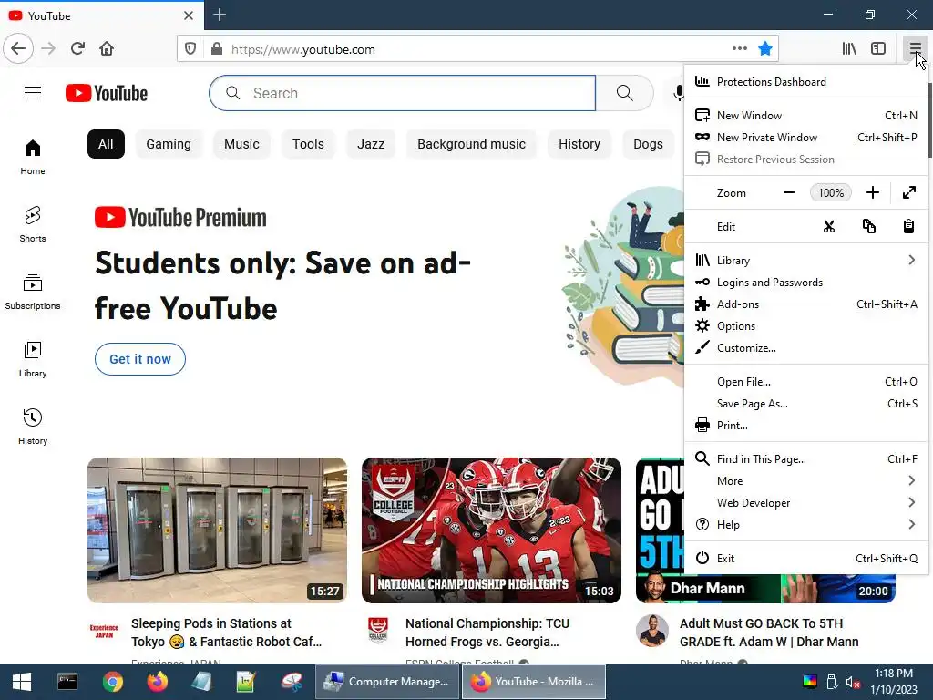The height and width of the screenshot is (700, 933).
Task: Filter by History chip
Action: (x=579, y=144)
